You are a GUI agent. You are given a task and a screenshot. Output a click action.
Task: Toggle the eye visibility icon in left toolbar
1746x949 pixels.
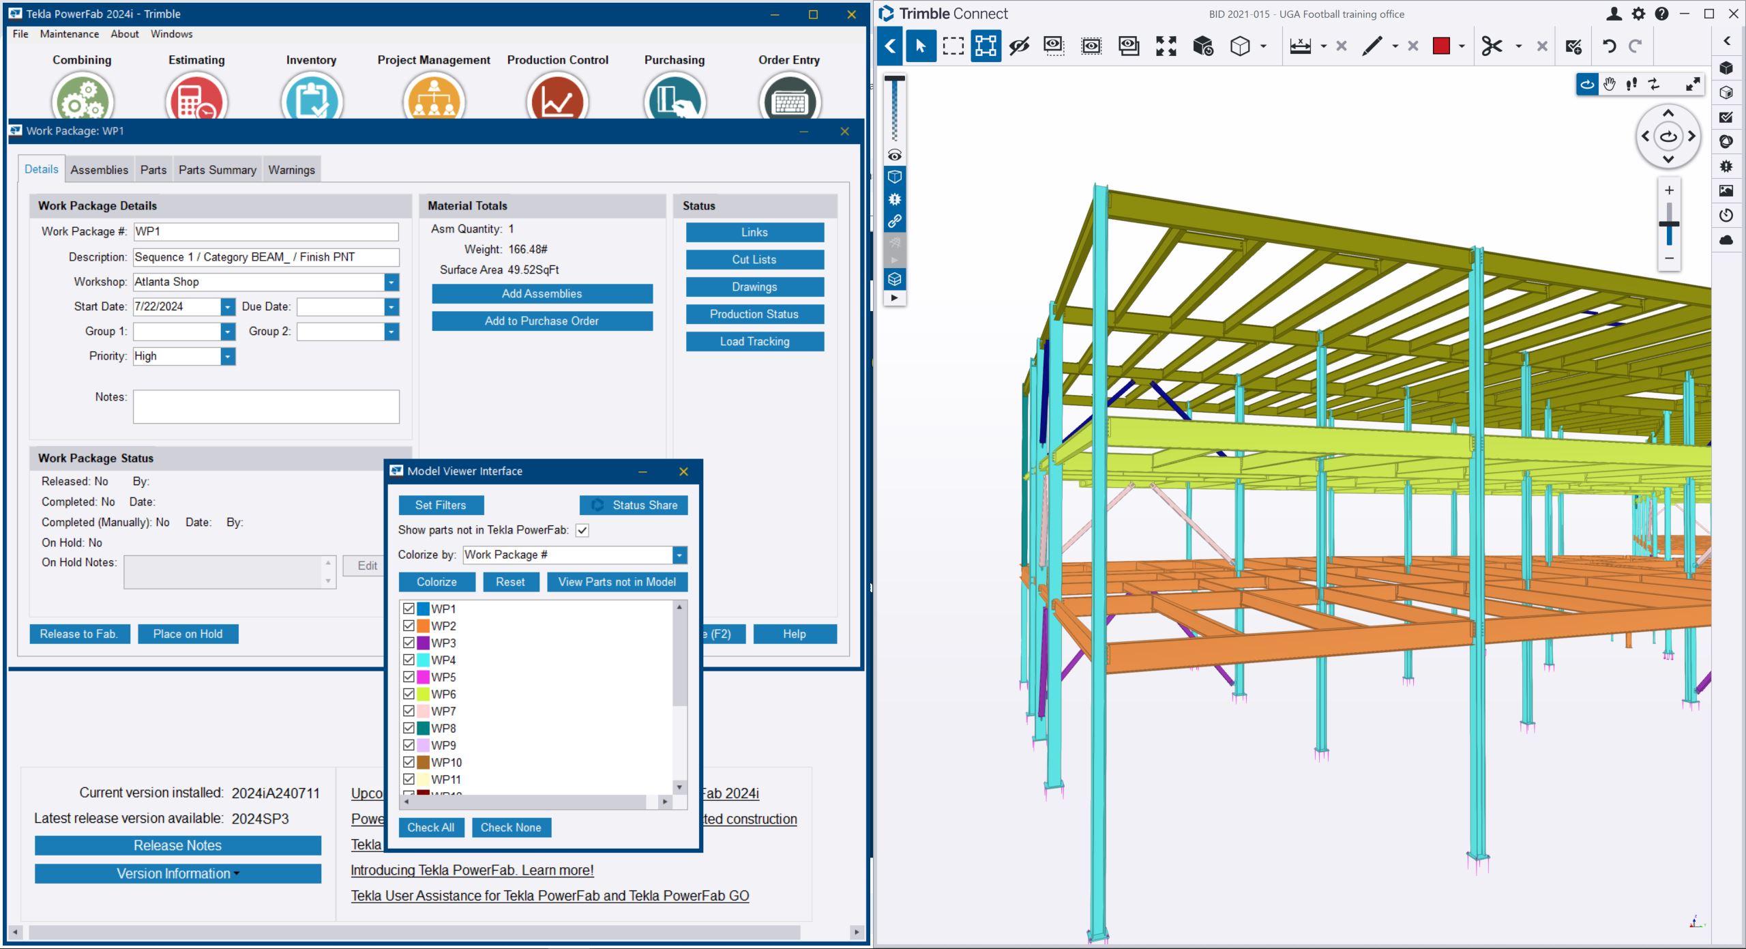pyautogui.click(x=895, y=156)
